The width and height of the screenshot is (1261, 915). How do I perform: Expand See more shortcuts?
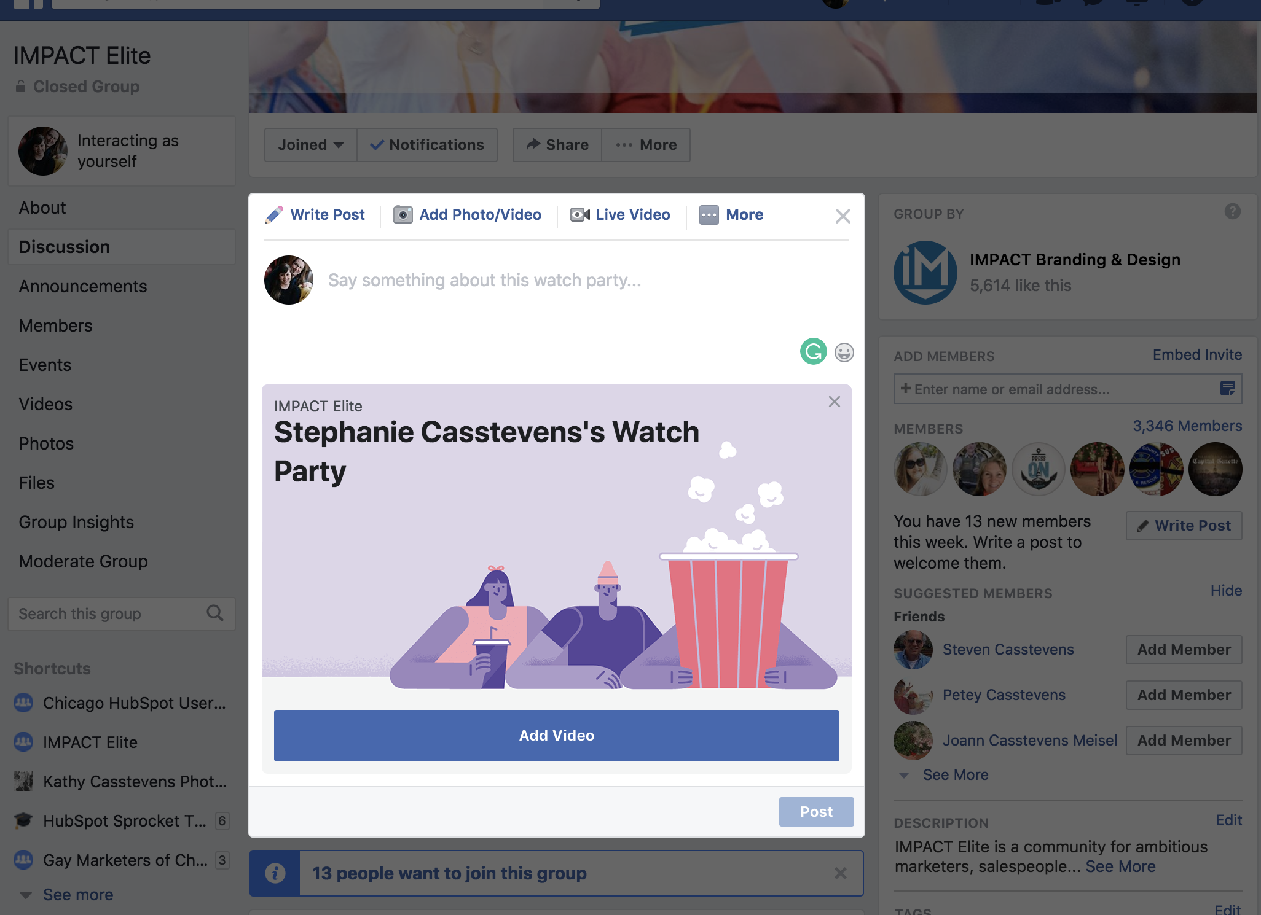pos(78,895)
